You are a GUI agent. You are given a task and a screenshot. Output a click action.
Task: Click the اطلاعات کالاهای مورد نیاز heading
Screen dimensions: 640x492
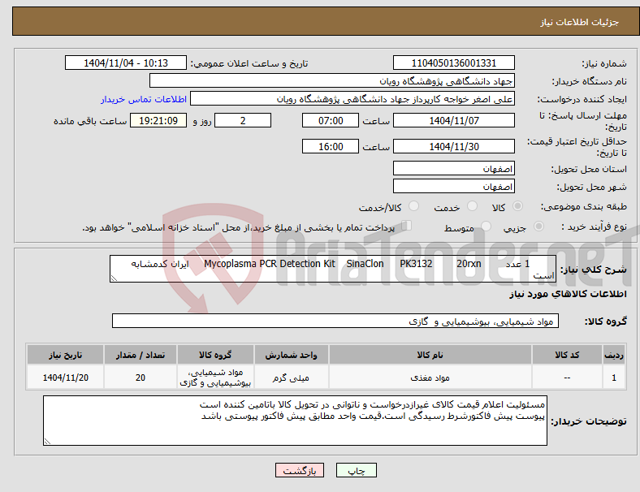(568, 294)
